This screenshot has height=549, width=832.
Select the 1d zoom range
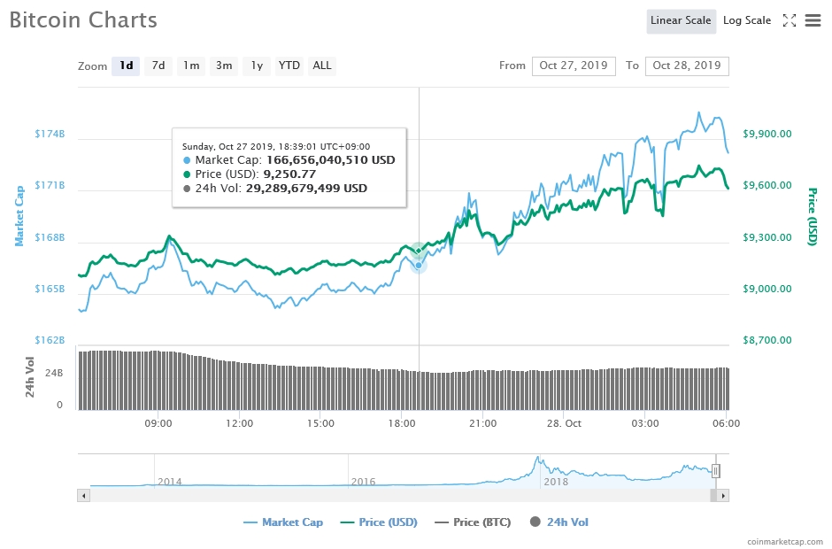pyautogui.click(x=126, y=66)
